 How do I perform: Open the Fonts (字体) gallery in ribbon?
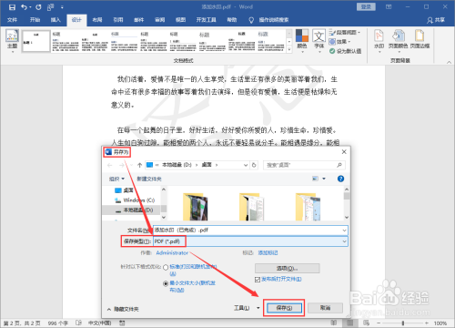(319, 41)
